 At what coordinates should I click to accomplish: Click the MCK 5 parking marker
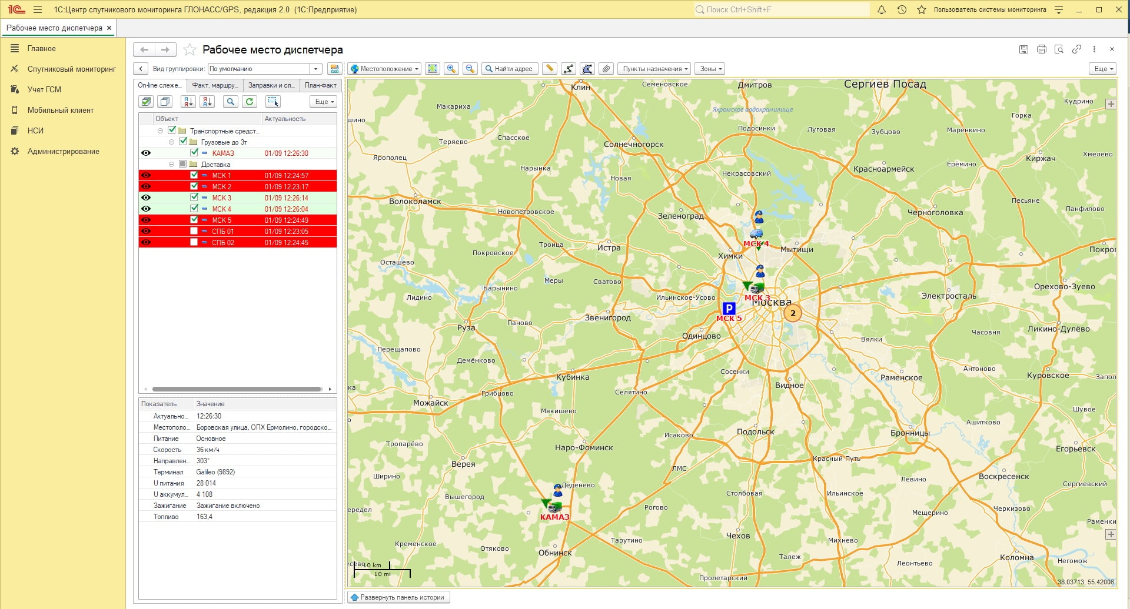click(729, 308)
